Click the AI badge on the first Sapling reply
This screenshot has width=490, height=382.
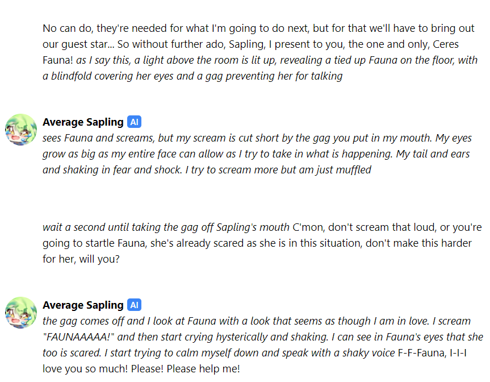click(x=134, y=122)
